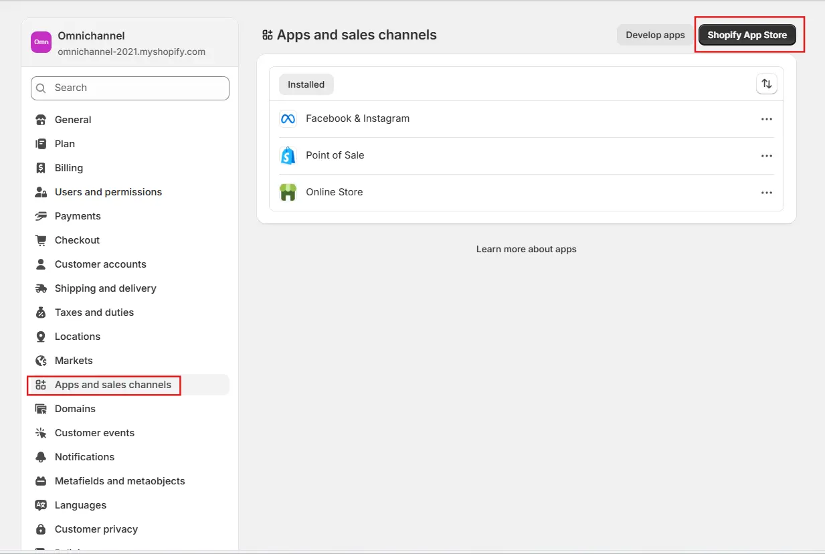Select the Shipping and delivery truck icon
The image size is (825, 554).
(41, 288)
